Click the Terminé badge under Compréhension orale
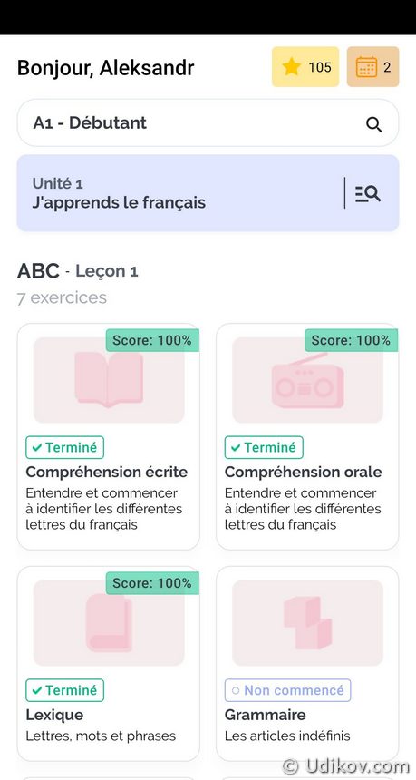The image size is (416, 780). [264, 447]
